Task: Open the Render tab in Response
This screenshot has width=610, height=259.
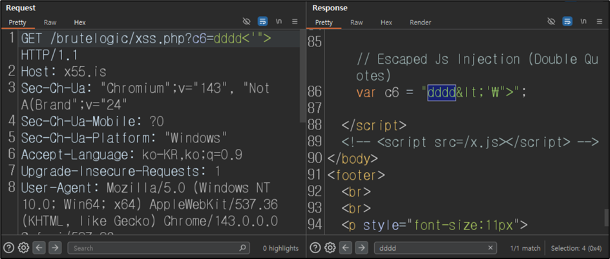Action: tap(420, 23)
